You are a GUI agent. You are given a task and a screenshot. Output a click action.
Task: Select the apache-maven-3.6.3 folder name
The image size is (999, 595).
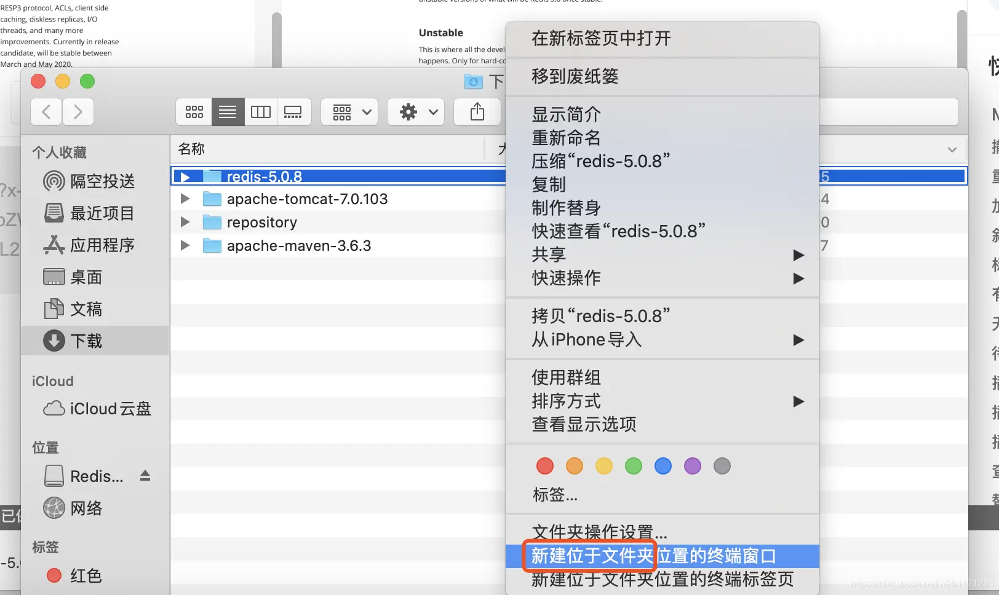tap(299, 246)
